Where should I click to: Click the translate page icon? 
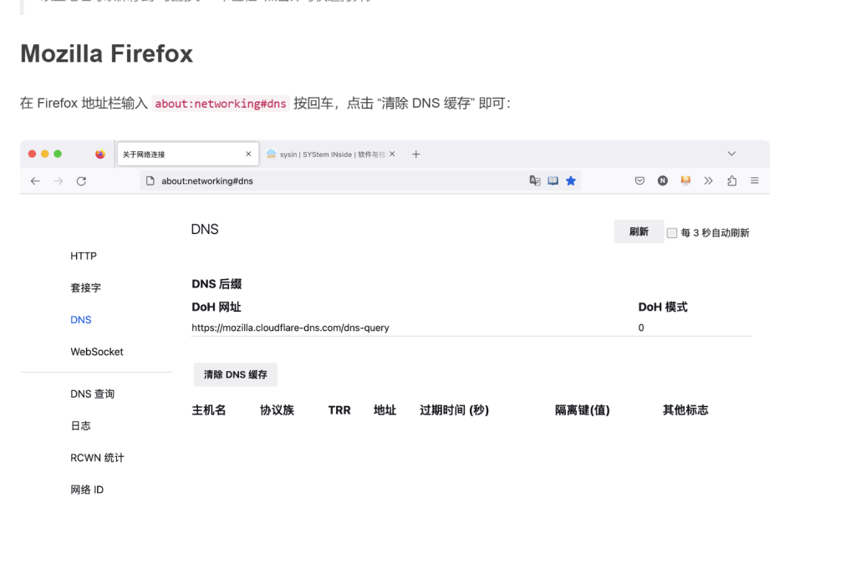(535, 180)
